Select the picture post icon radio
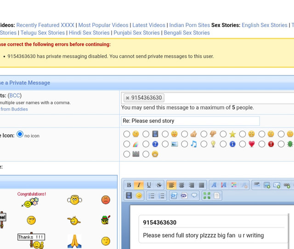The image size is (294, 249). coord(165,144)
